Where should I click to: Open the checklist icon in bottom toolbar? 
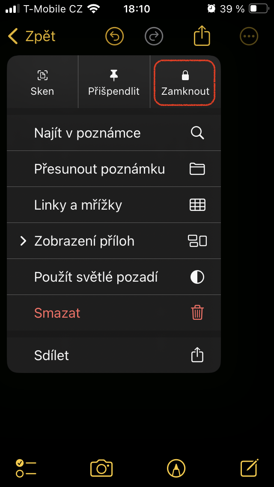[x=26, y=468]
